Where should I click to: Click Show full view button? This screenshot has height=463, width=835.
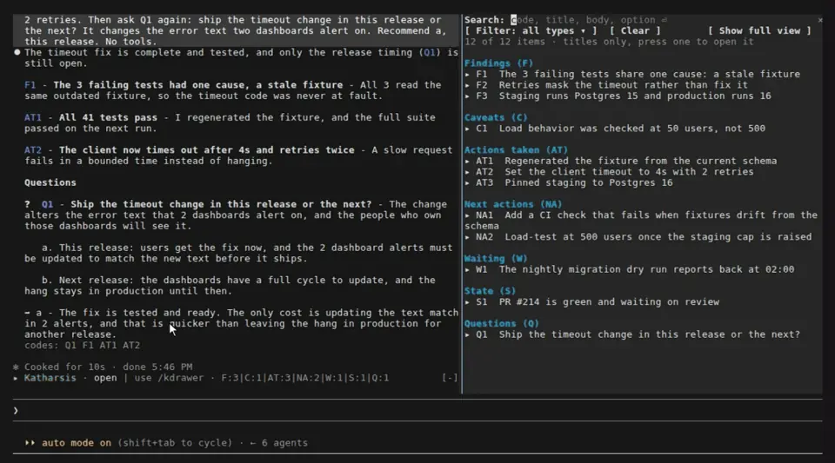point(759,30)
